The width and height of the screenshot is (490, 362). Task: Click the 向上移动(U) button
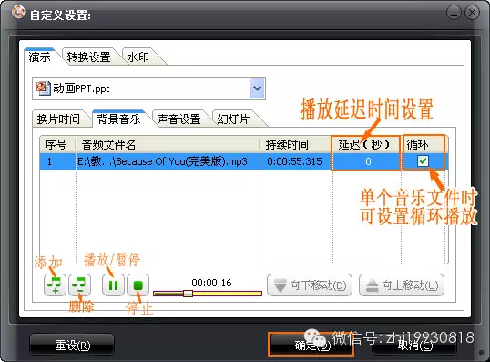coord(402,285)
